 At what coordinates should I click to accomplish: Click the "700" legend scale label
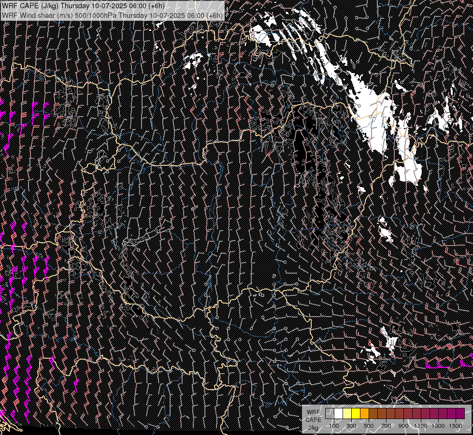[x=386, y=426]
